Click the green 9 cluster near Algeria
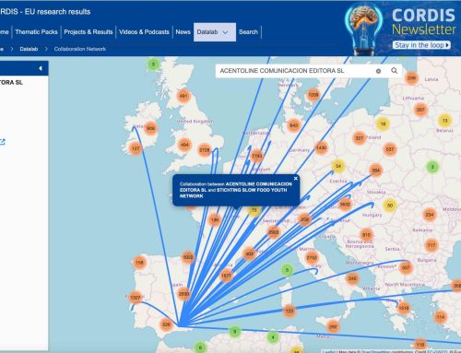The height and width of the screenshot is (353, 461). coord(234,332)
